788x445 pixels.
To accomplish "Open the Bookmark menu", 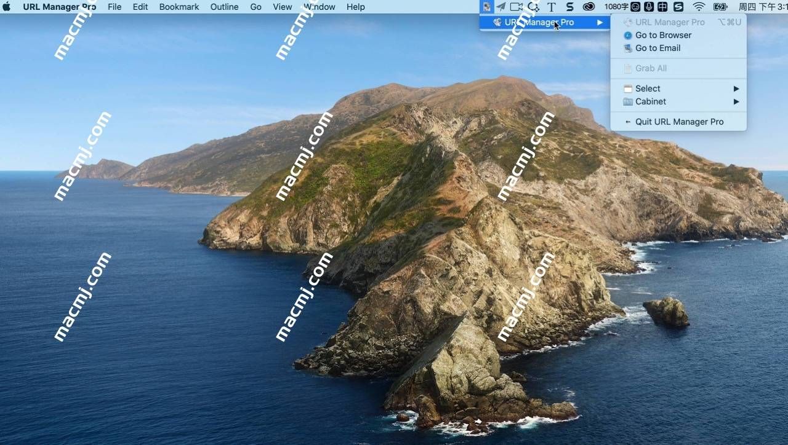I will point(179,7).
